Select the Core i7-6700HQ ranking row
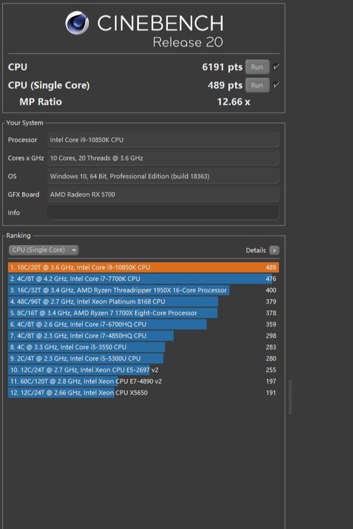This screenshot has height=529, width=353. coord(143,325)
